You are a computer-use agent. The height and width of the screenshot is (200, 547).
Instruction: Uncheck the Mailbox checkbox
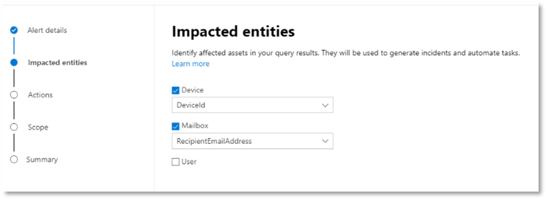click(x=176, y=127)
